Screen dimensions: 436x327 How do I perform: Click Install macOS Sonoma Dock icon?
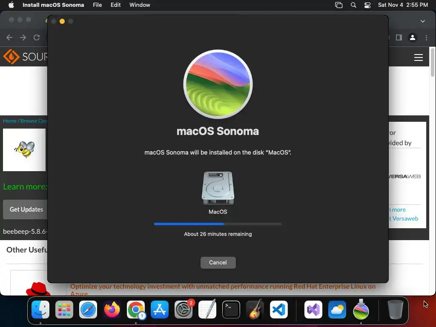coord(361,310)
